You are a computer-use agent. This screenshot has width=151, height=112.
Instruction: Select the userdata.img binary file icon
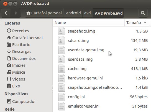(62, 59)
